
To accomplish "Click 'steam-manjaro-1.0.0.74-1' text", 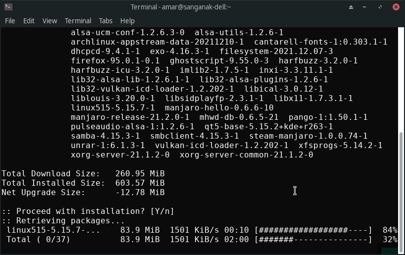I will (308, 136).
